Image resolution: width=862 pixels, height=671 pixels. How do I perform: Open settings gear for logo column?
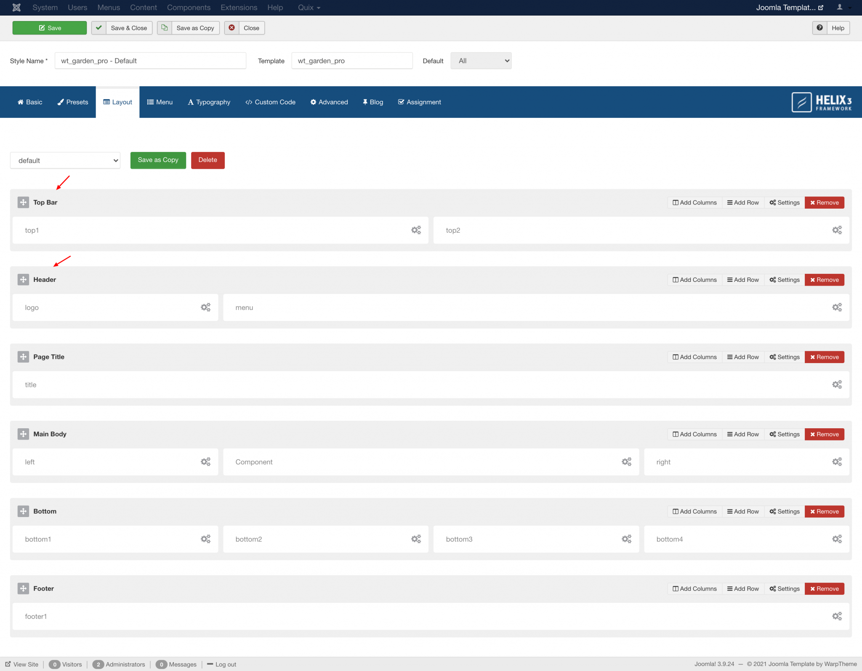click(x=205, y=308)
